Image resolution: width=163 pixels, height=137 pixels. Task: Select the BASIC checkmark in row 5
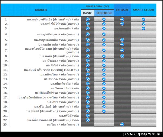point(88,40)
